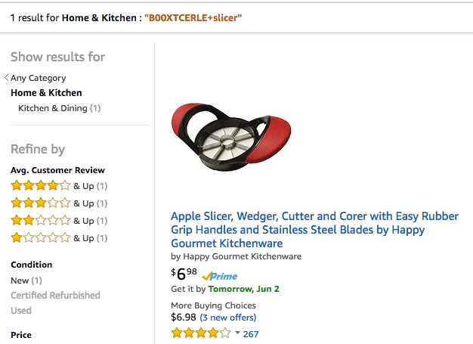Filter by Certified Refurbished condition

tap(55, 296)
